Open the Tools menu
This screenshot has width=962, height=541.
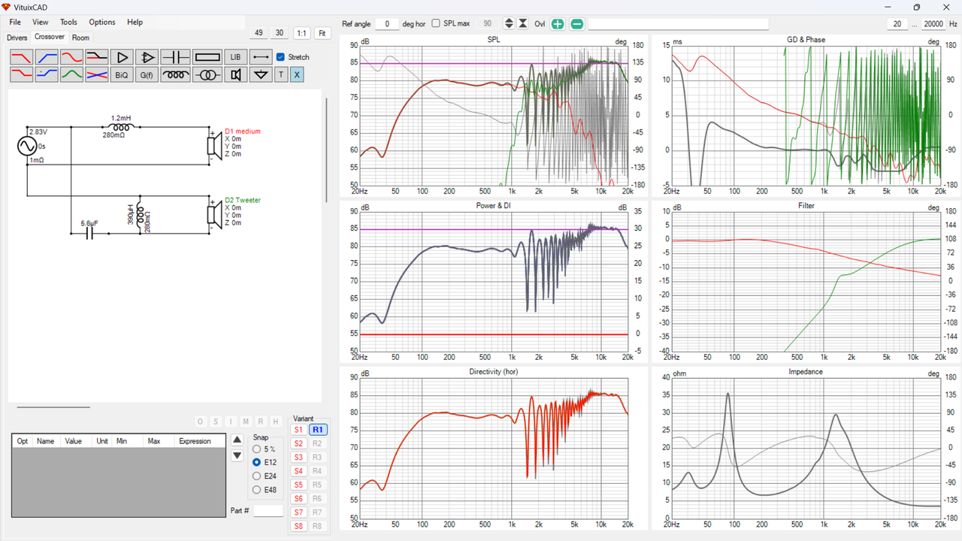coord(68,23)
